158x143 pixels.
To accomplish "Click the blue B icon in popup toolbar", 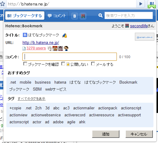I will (x=75, y=16).
